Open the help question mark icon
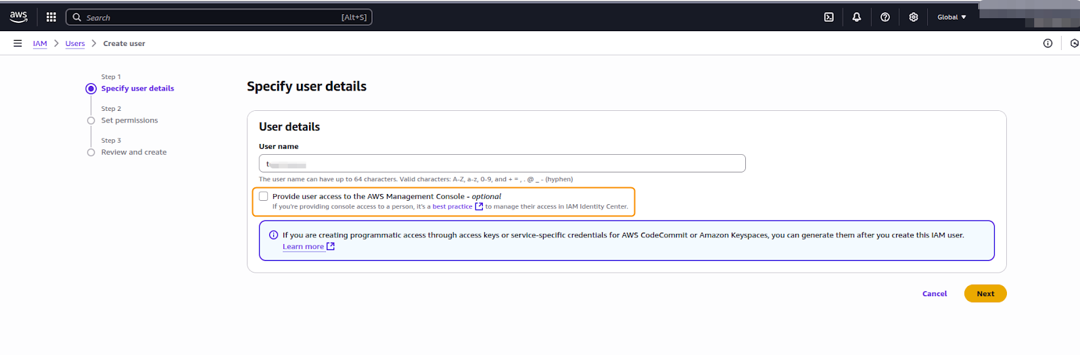The image size is (1080, 355). tap(885, 17)
